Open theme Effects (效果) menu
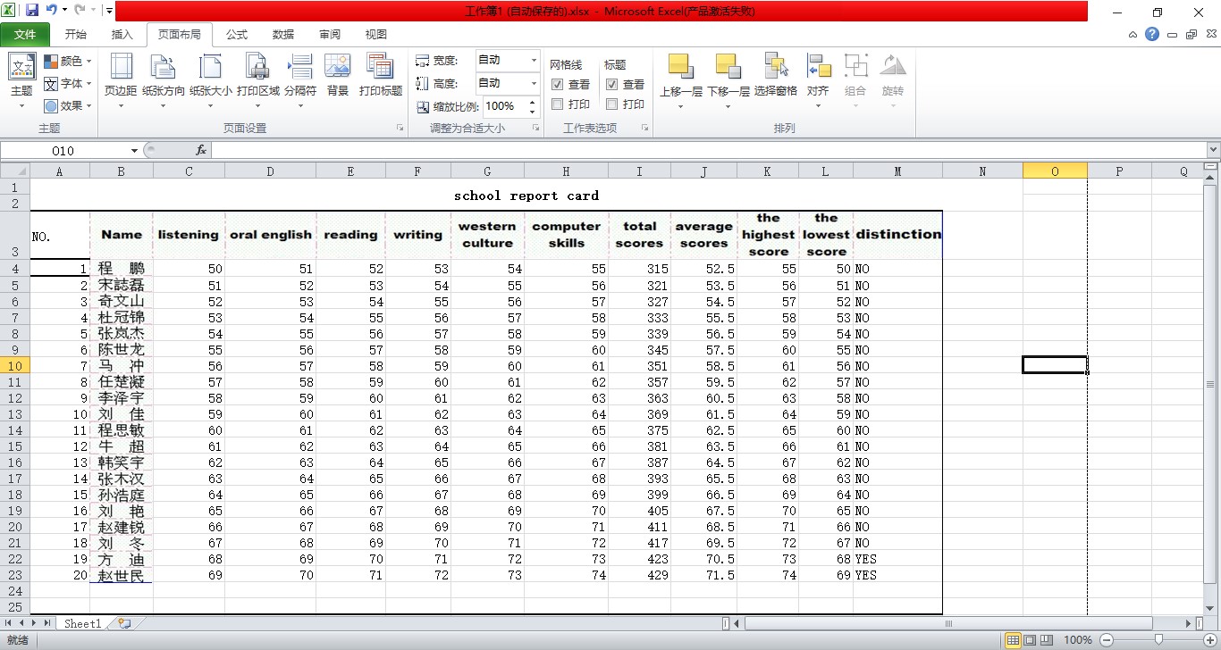Image resolution: width=1221 pixels, height=650 pixels. (x=68, y=105)
